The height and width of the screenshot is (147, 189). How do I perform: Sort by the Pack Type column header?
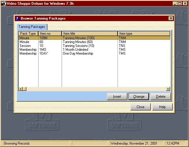click(28, 34)
